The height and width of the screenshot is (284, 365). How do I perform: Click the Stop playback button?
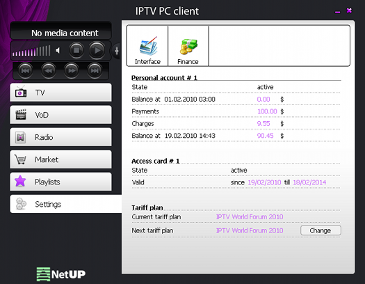(76, 50)
